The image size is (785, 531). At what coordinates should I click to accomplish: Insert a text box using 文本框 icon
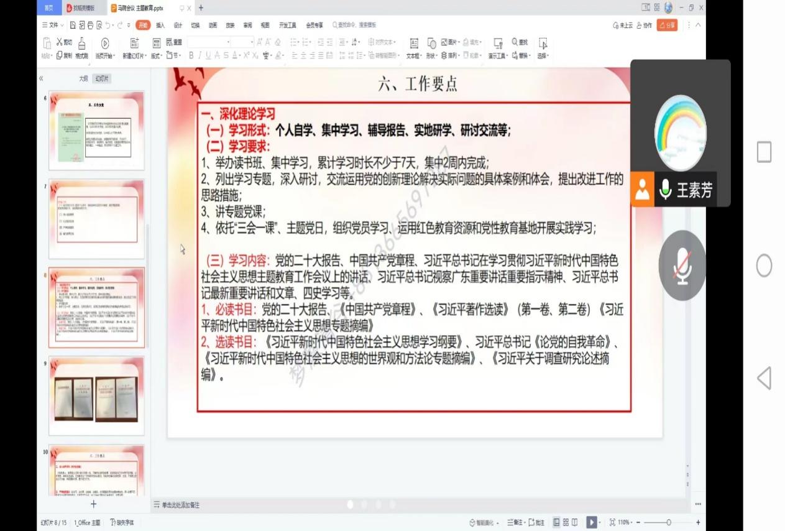pos(414,43)
